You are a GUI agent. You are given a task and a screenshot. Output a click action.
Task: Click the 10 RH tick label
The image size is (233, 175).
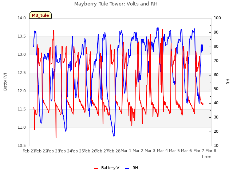[x=216, y=146]
